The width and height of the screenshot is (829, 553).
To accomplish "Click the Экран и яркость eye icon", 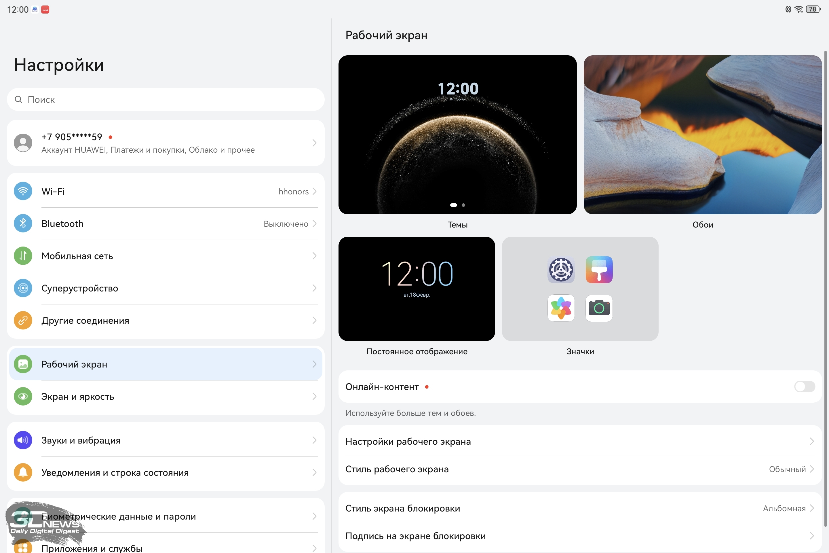I will coord(23,396).
